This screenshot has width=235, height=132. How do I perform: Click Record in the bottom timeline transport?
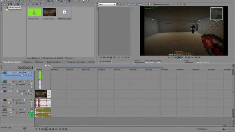pos(36,129)
